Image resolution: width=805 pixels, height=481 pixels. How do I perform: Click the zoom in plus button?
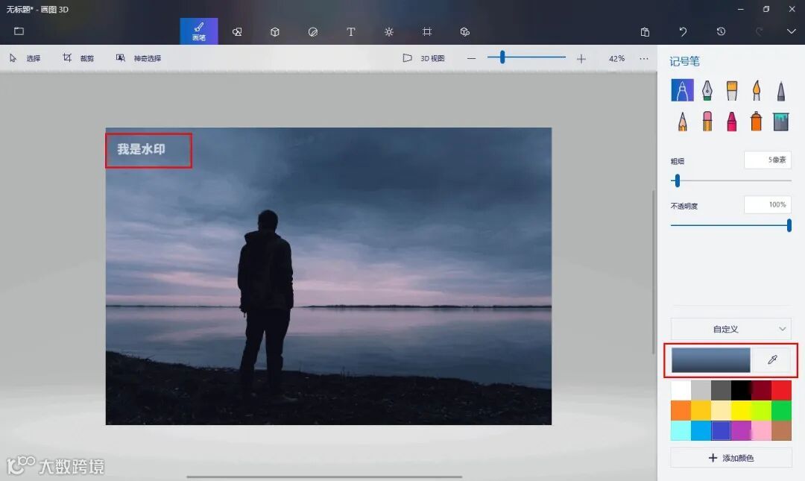click(581, 59)
